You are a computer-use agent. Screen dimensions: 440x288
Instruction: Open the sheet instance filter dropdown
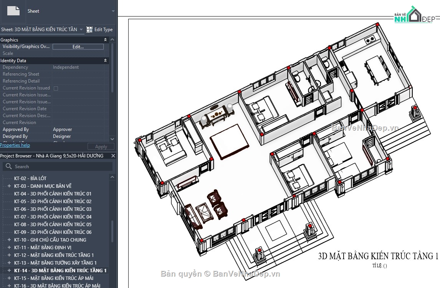pyautogui.click(x=81, y=29)
